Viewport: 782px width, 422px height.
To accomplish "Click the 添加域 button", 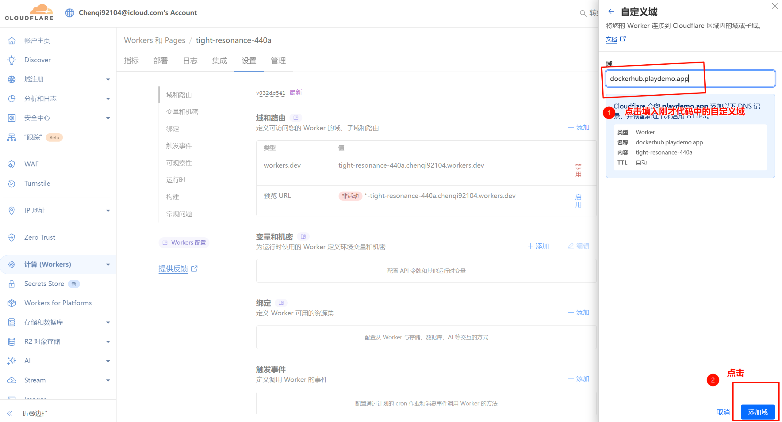I will pos(758,412).
